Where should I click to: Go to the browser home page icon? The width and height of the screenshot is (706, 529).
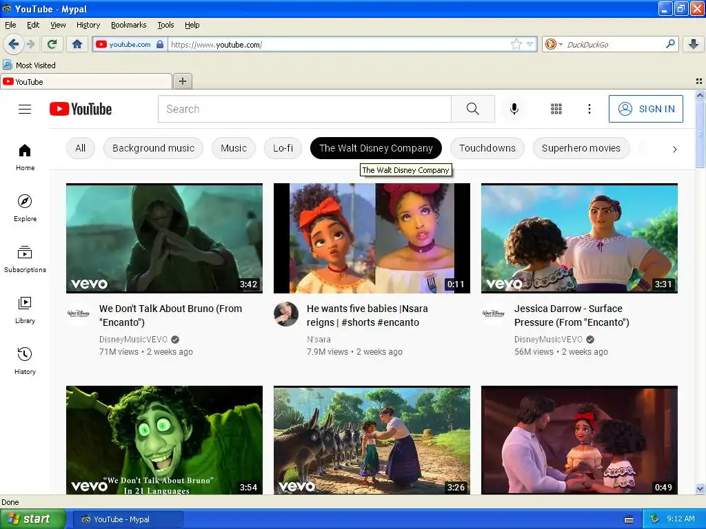coord(77,44)
